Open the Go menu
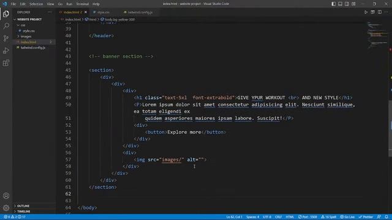 (60, 4)
